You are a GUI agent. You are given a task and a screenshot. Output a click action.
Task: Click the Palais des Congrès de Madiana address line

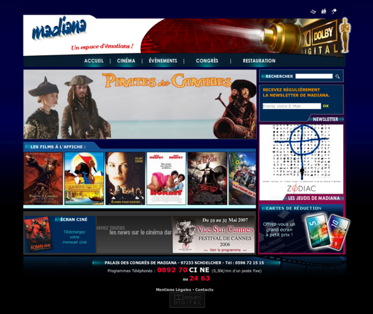[x=184, y=263]
